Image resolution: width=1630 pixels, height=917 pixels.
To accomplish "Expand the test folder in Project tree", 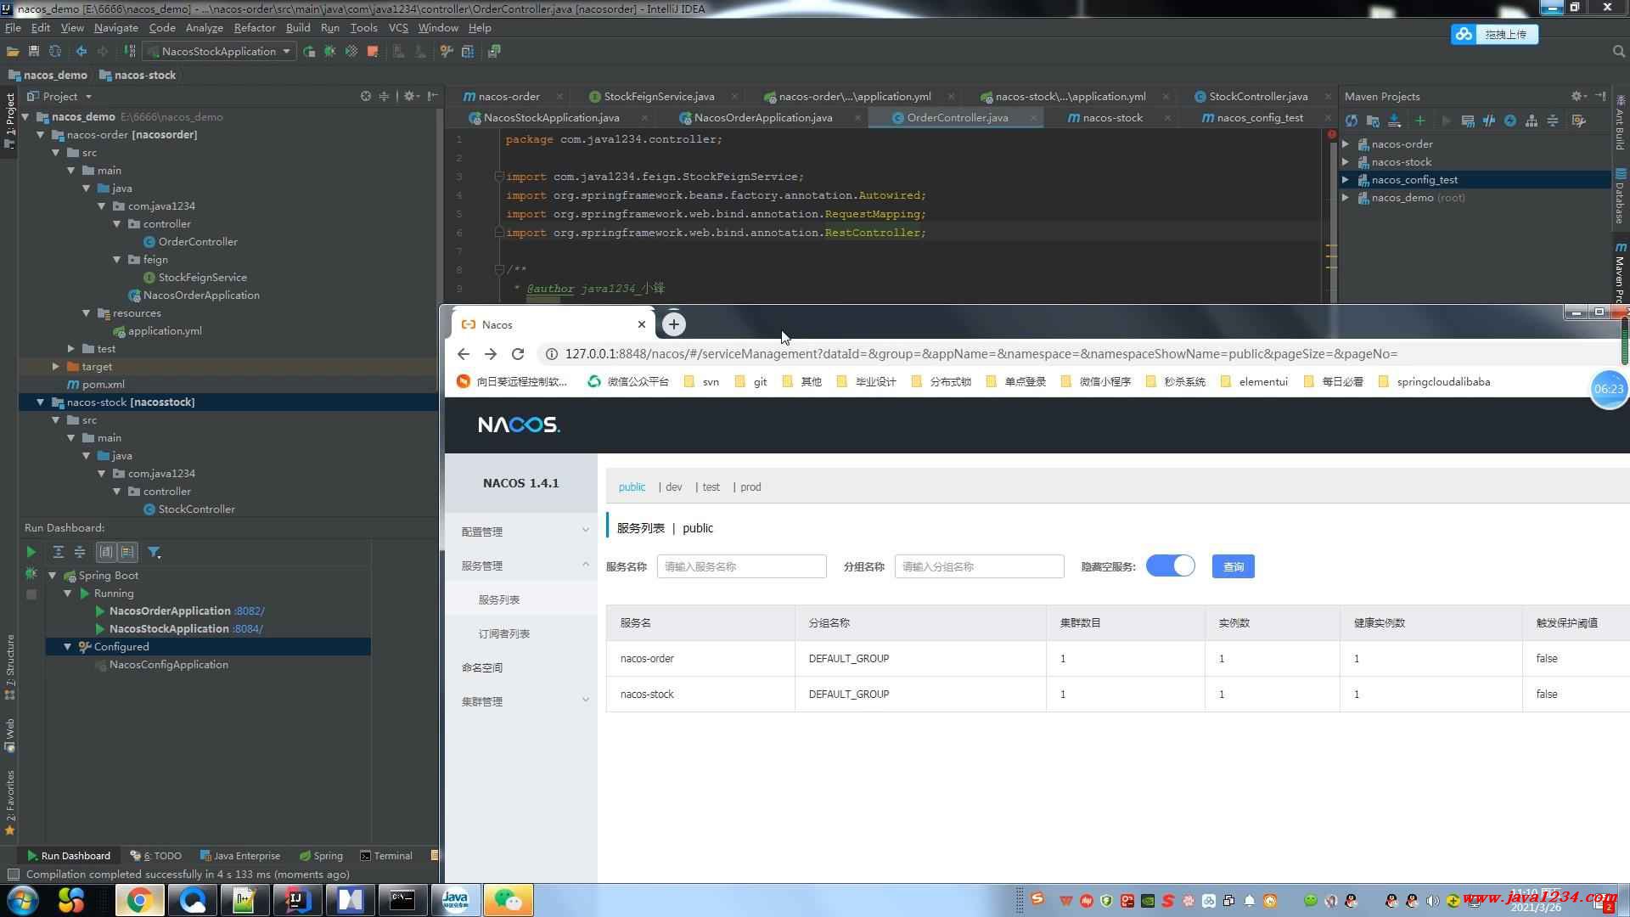I will 71,349.
